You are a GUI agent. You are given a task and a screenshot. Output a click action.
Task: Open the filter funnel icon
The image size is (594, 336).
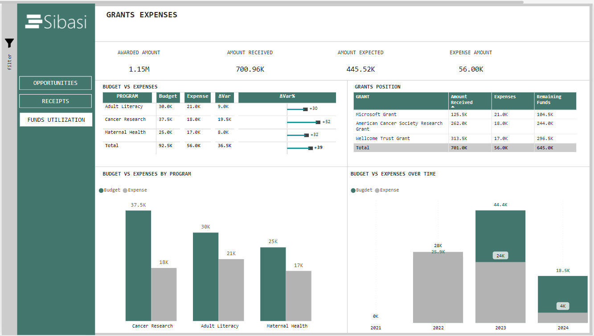click(9, 43)
